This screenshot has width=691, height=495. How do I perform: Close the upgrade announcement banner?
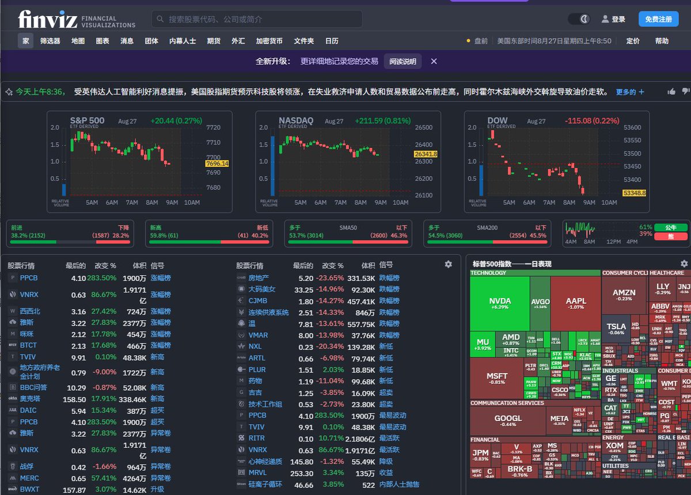[434, 61]
